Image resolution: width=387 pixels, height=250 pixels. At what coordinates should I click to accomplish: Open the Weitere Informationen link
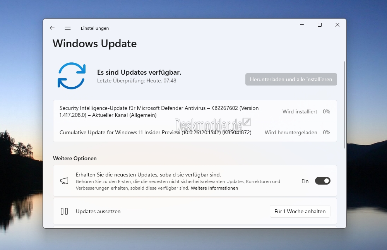point(214,188)
